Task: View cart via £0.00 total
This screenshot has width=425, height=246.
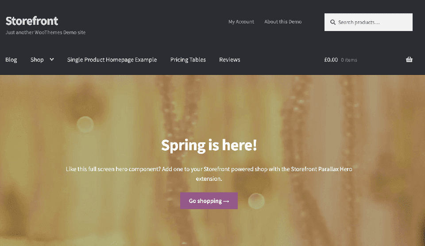Action: (331, 60)
